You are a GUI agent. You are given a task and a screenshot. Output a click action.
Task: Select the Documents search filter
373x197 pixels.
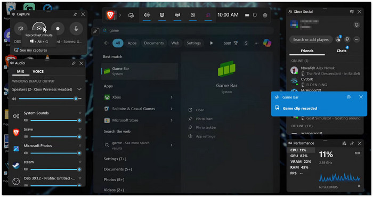[154, 43]
